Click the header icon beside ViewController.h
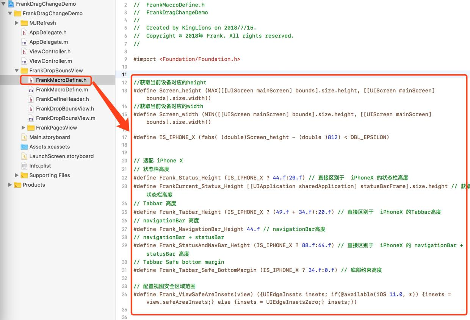This screenshot has width=470, height=320. tap(24, 52)
